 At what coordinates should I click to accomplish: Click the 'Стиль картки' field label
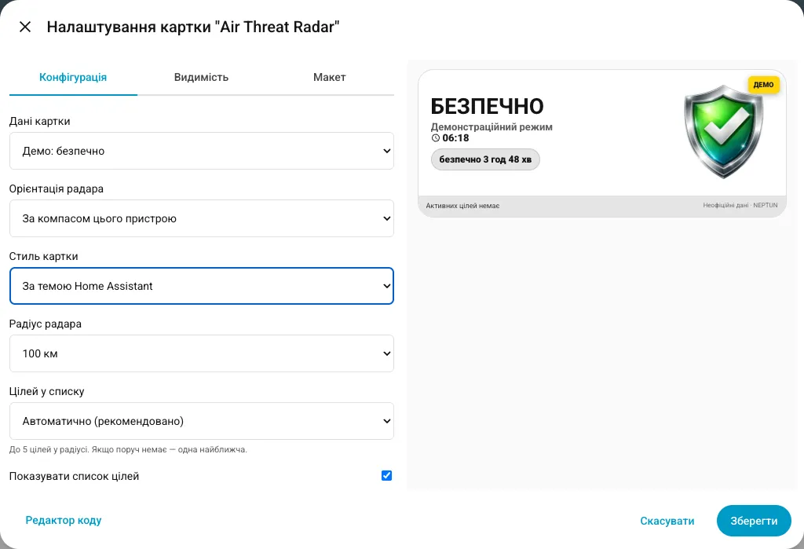[44, 257]
